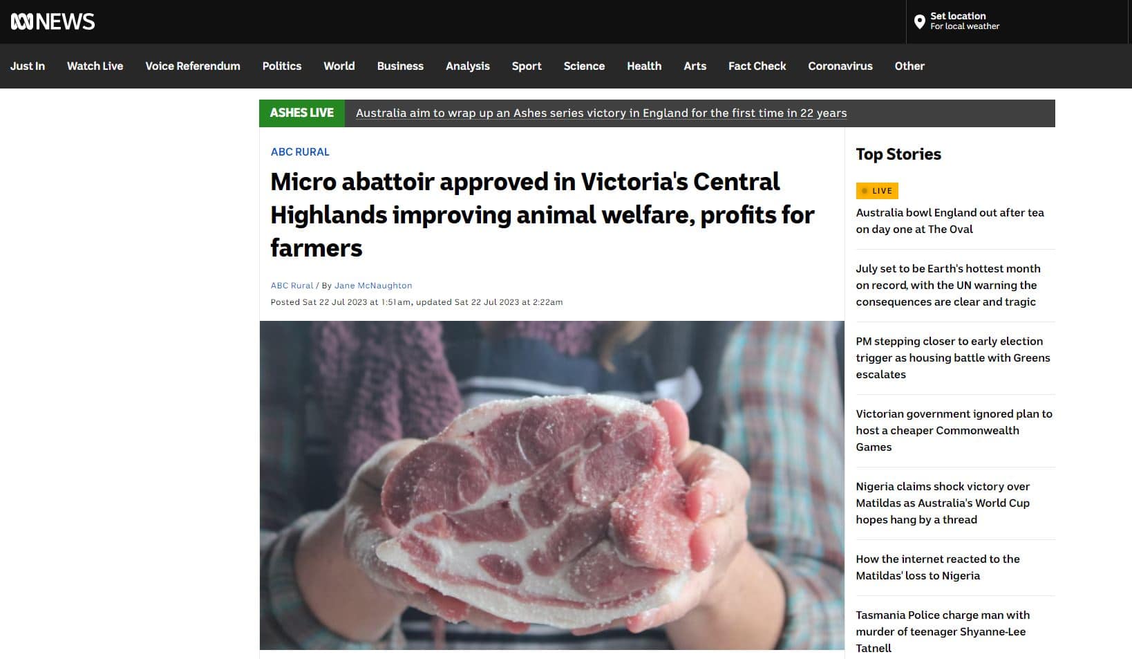Go to the Watch Live page
The width and height of the screenshot is (1132, 659).
coord(95,66)
